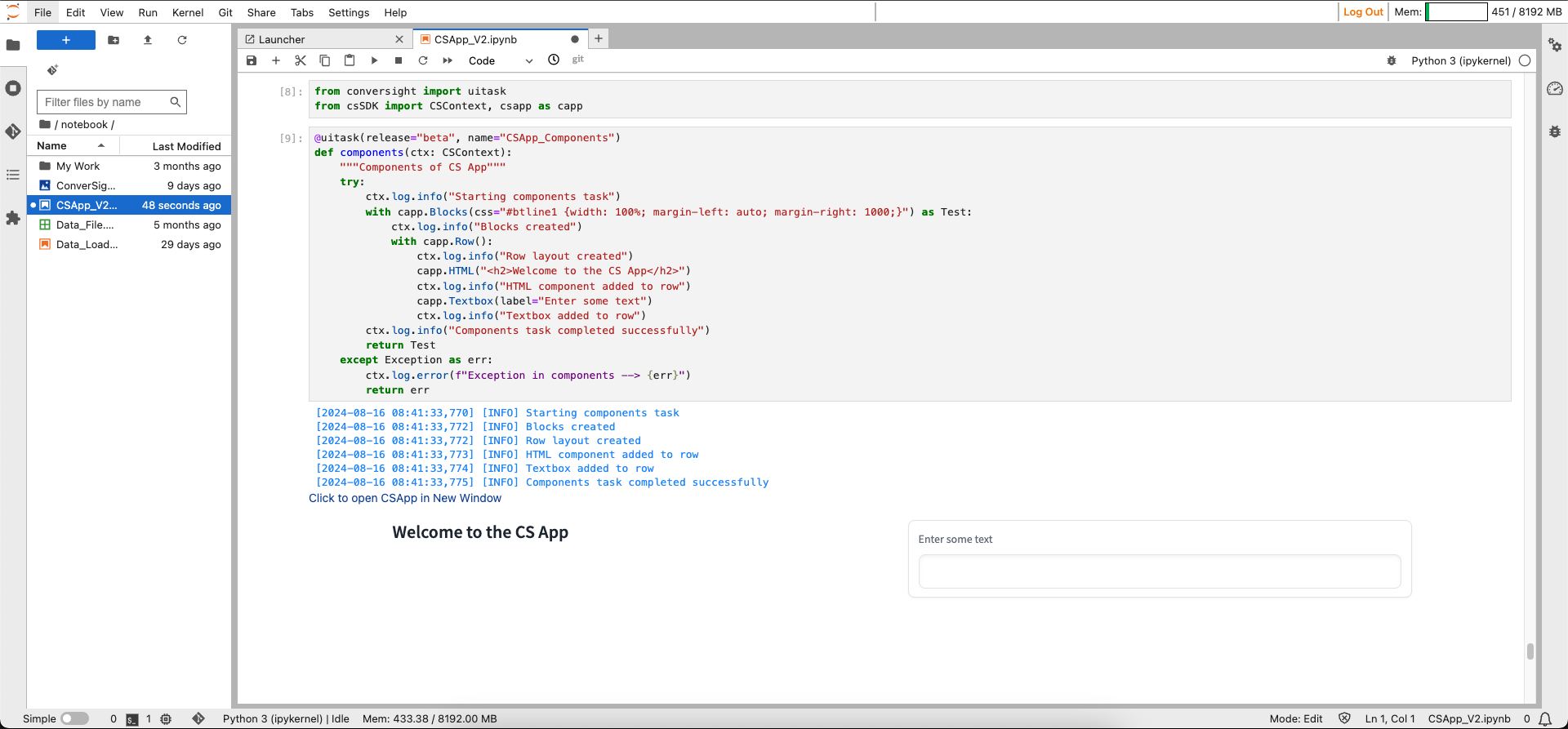Open the Git sidebar panel
The width and height of the screenshot is (1568, 729).
pyautogui.click(x=13, y=131)
